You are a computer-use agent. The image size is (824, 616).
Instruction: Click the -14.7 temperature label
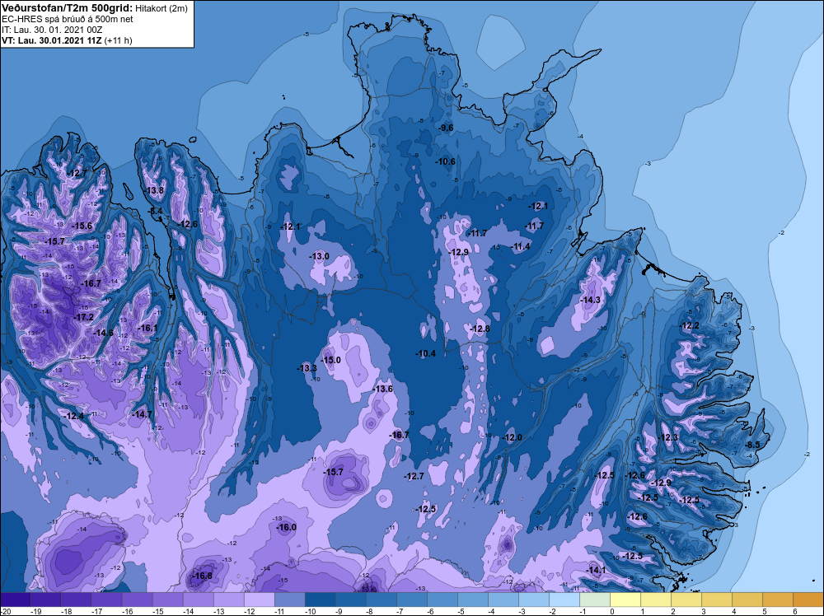[142, 414]
